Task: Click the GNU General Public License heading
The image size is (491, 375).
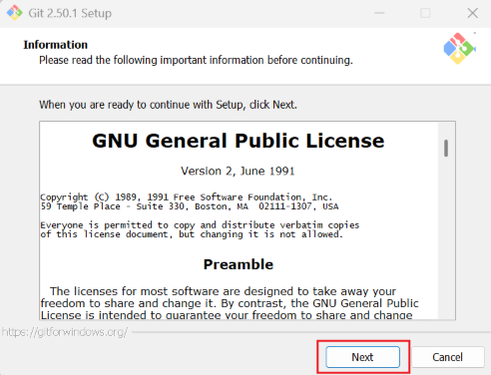Action: click(239, 141)
